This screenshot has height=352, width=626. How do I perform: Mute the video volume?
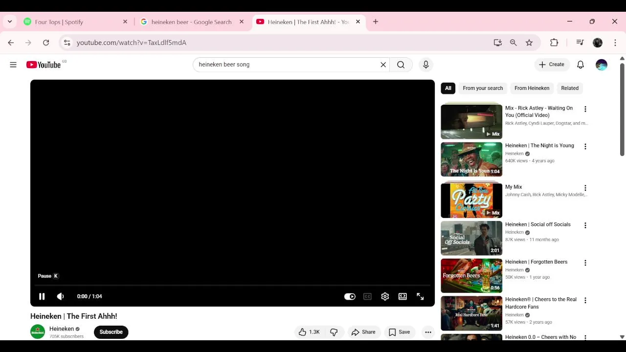pos(61,296)
